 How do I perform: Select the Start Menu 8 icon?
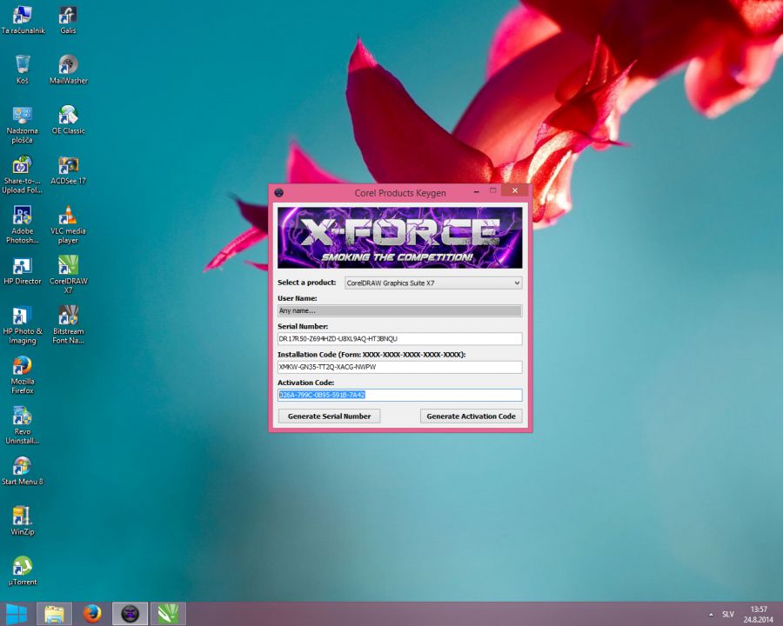click(23, 471)
